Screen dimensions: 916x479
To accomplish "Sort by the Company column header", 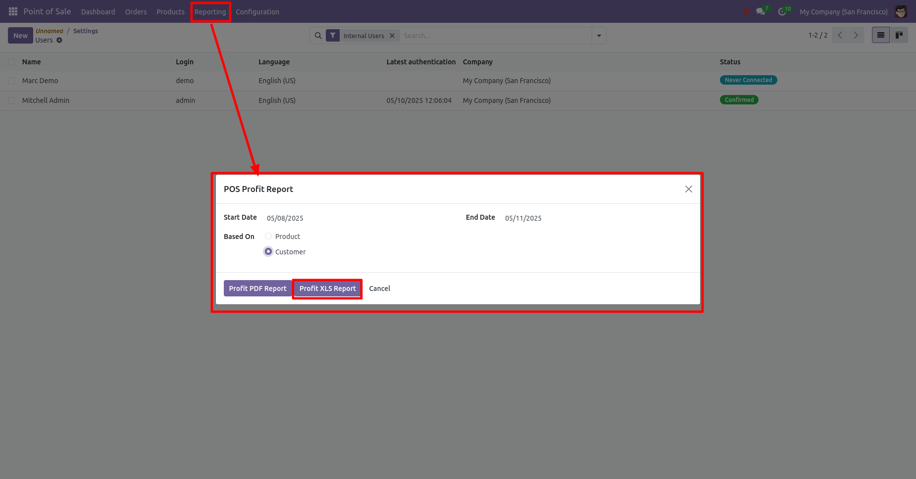I will click(478, 62).
